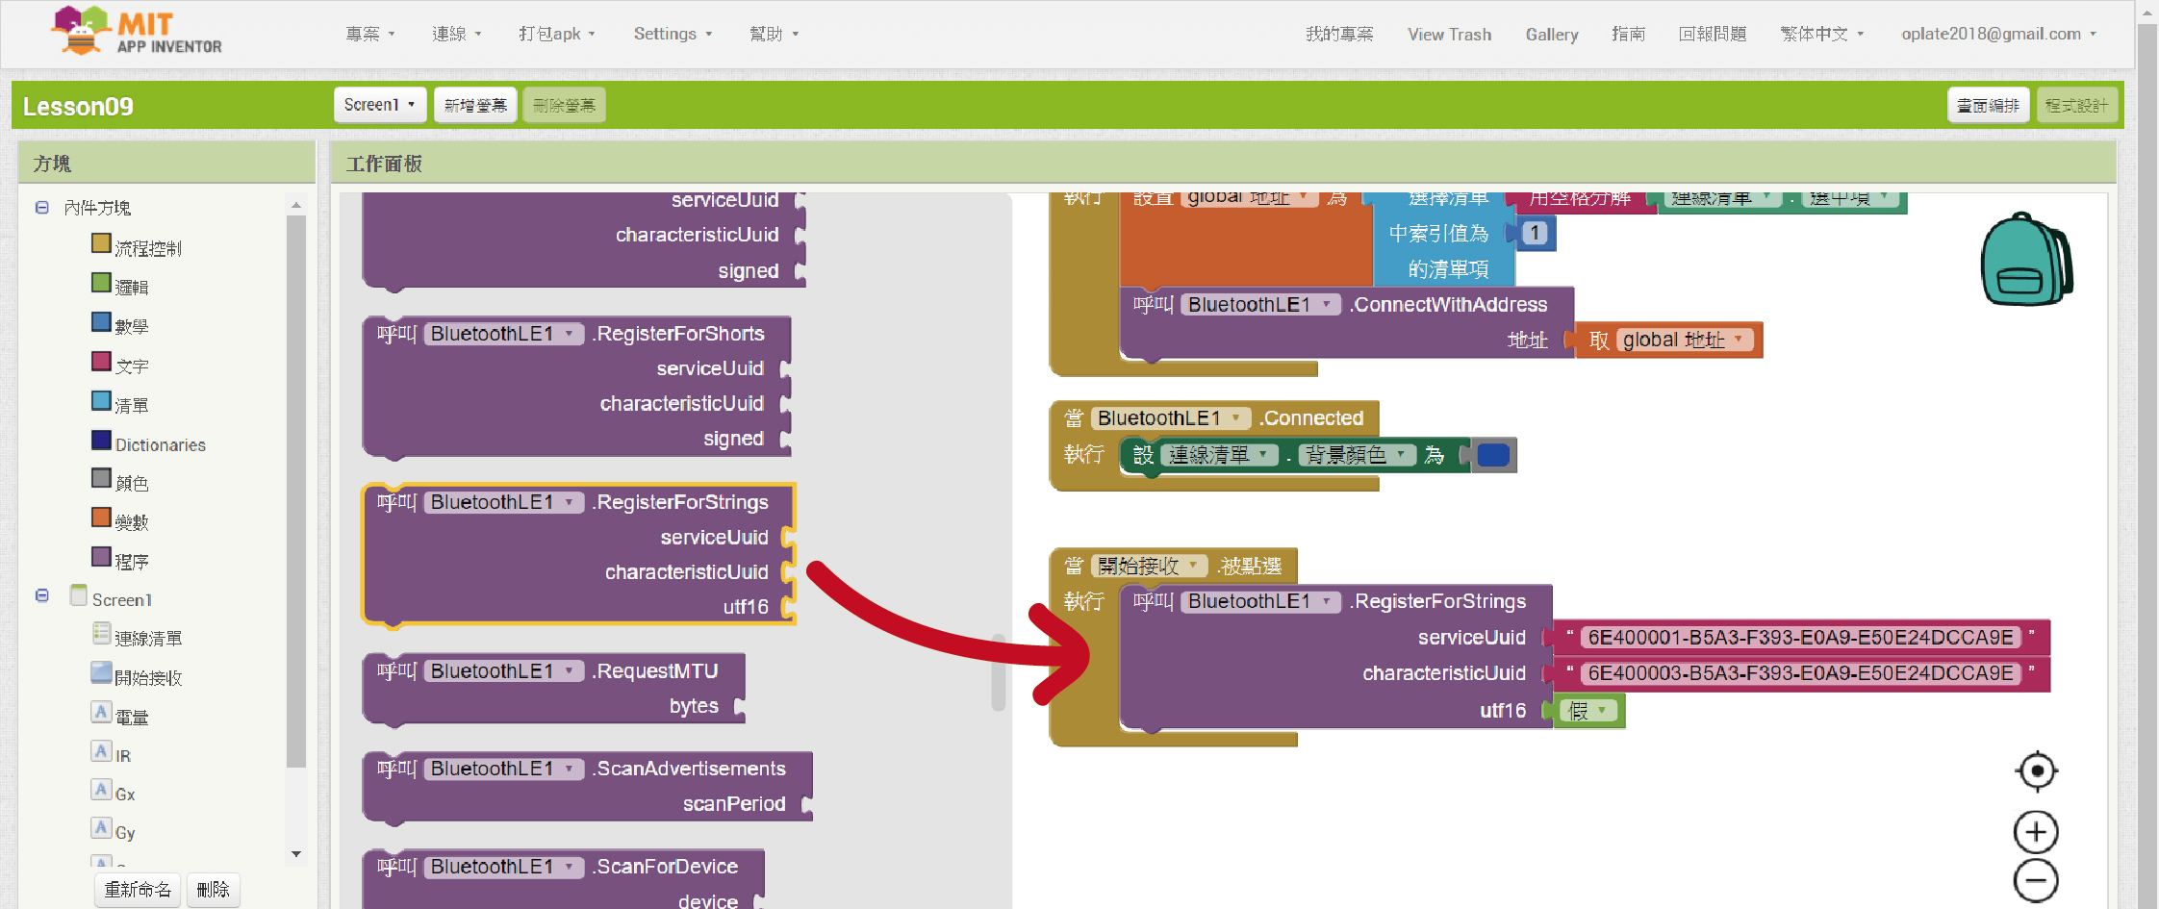Select the 流程控制 block category icon
Screen dimensions: 2159x909
[101, 243]
